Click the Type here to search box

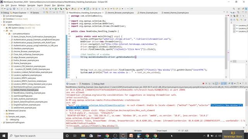(x=35, y=136)
